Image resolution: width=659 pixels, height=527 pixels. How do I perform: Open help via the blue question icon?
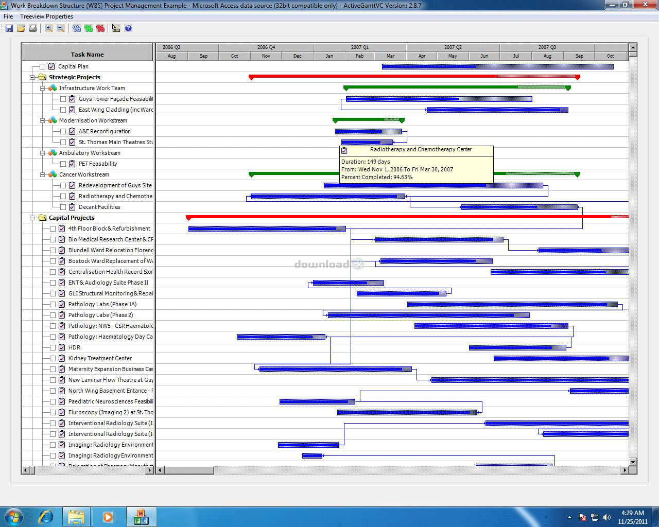pos(128,28)
